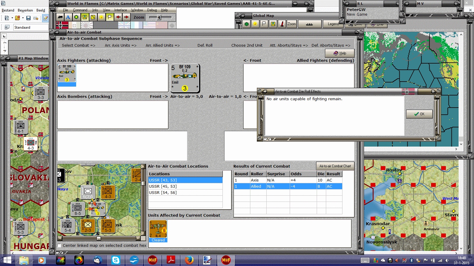This screenshot has height=266, width=474.
Task: Open the Beeld menu
Action: pos(41,10)
